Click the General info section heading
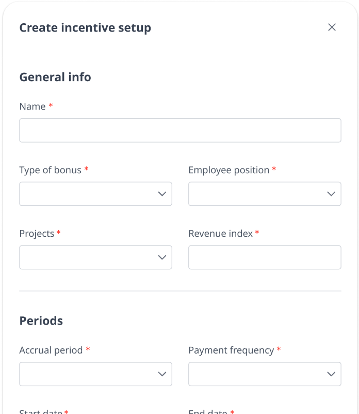 click(55, 77)
